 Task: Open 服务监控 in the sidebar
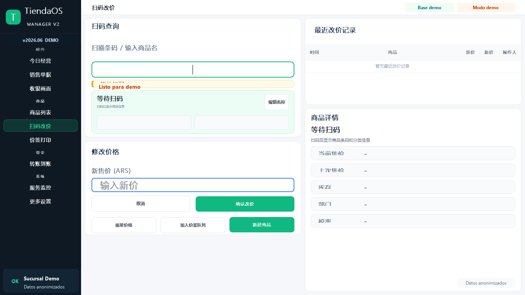click(40, 187)
